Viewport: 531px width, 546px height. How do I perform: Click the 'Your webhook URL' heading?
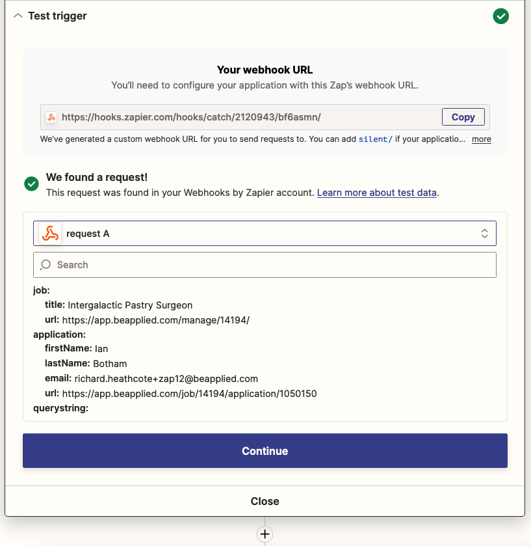point(265,70)
